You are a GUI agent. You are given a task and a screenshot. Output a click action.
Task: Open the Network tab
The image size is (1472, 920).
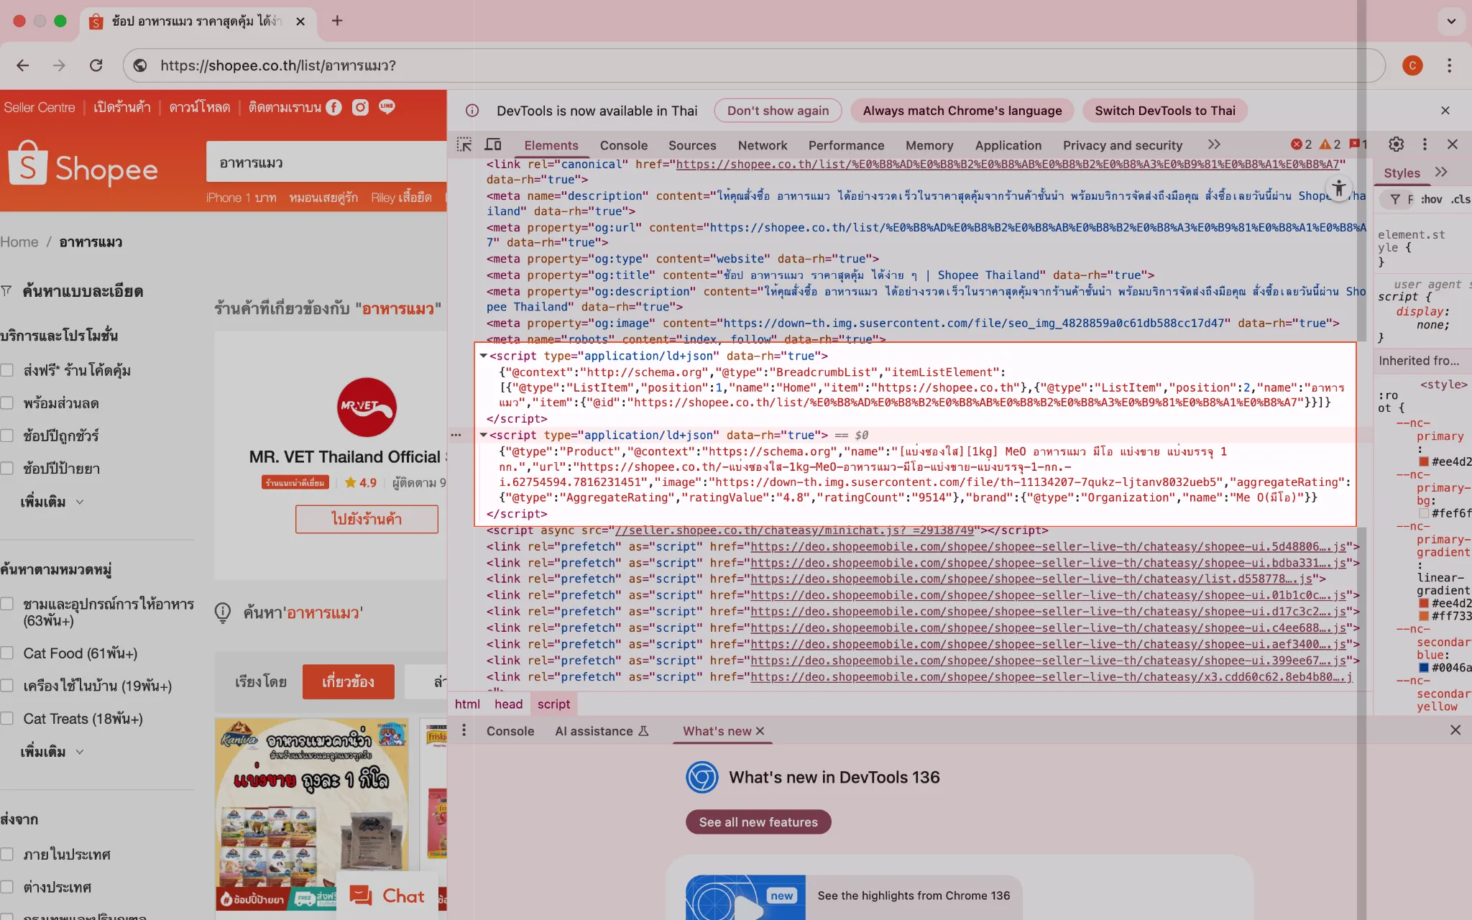763,145
